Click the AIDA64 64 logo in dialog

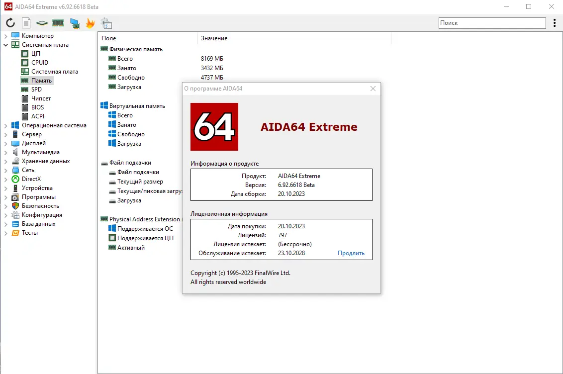(214, 127)
